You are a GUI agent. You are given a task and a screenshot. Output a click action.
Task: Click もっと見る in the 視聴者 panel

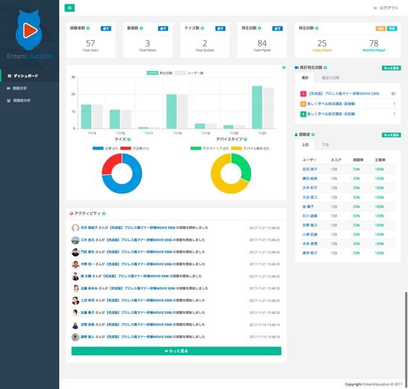pyautogui.click(x=391, y=135)
